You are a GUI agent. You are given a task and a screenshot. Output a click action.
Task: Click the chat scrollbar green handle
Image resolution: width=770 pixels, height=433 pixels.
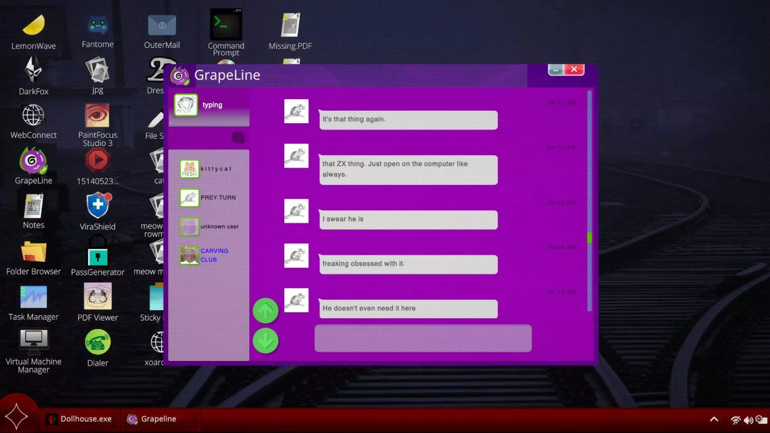[x=589, y=237]
